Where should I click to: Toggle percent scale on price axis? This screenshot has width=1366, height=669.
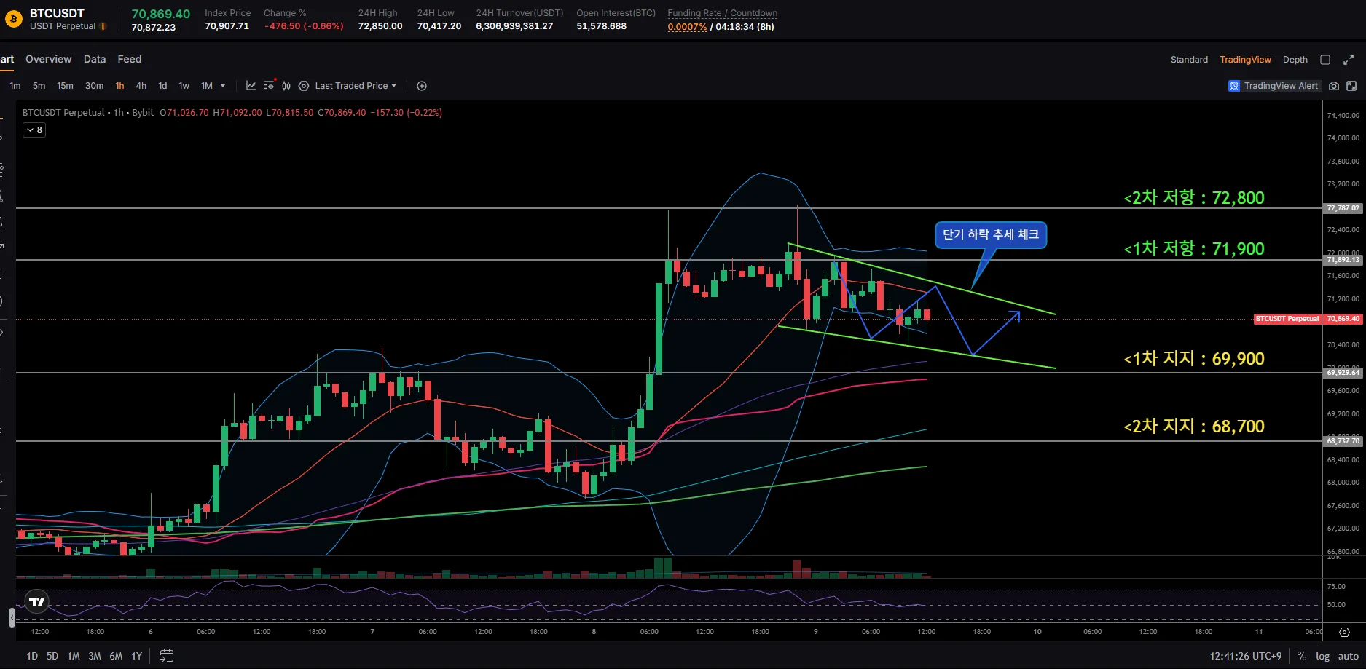pos(1301,656)
